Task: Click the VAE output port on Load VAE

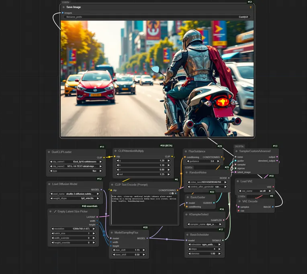Action: point(273,187)
